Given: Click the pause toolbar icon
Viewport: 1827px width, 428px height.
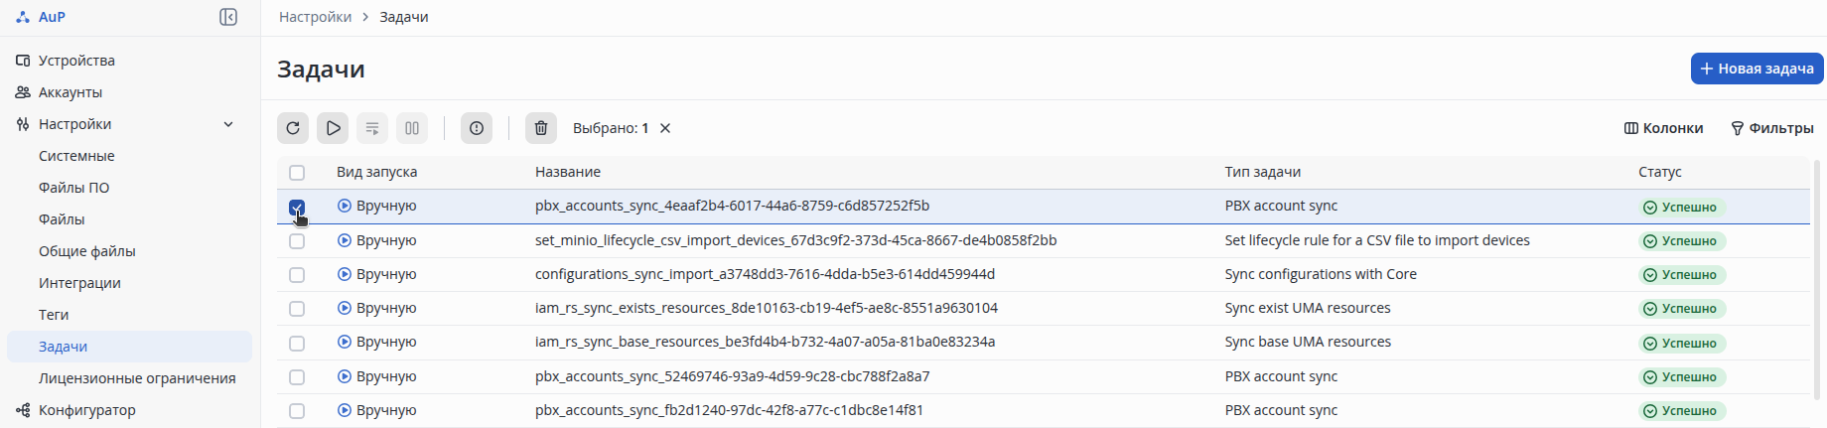Looking at the screenshot, I should [x=412, y=128].
